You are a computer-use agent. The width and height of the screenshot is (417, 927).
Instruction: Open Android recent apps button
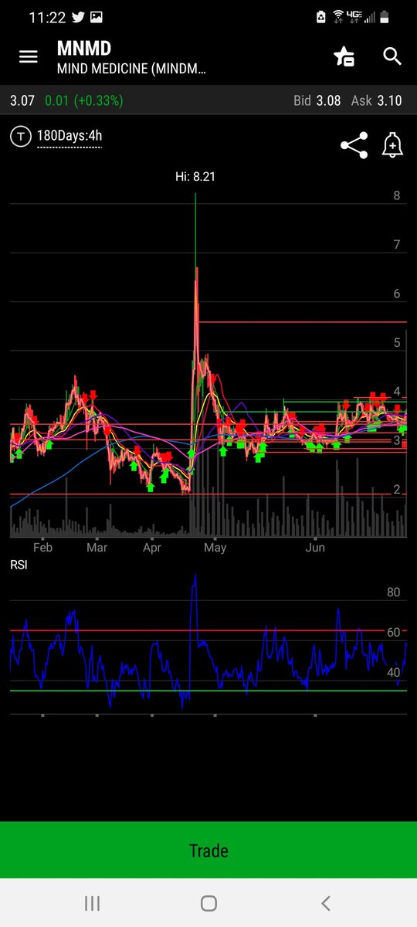pos(92,903)
